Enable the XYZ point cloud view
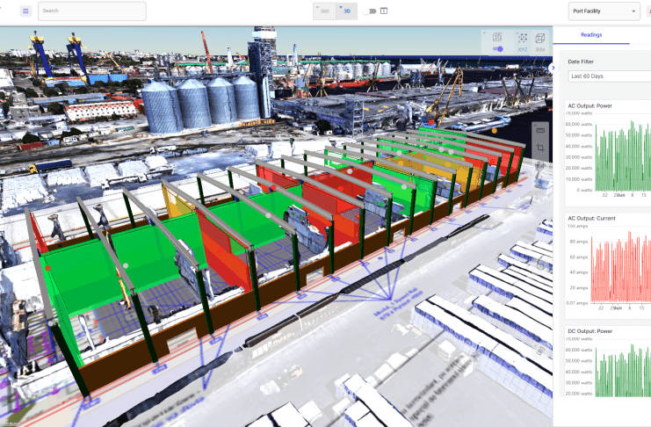The height and width of the screenshot is (427, 651). (x=521, y=40)
